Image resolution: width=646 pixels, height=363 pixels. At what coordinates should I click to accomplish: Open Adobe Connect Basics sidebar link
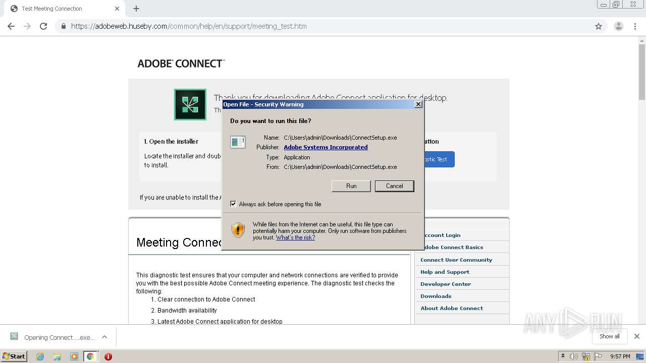[453, 247]
